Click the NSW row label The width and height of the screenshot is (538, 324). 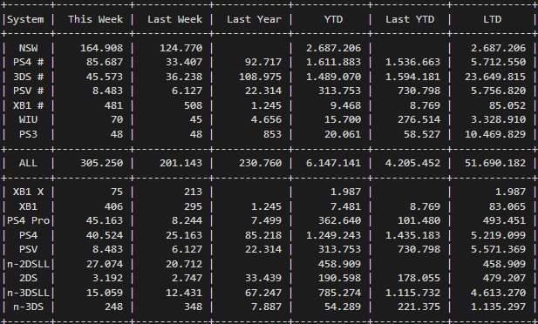(x=28, y=48)
